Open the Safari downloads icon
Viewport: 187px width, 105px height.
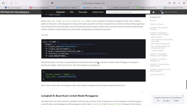coord(169,3)
